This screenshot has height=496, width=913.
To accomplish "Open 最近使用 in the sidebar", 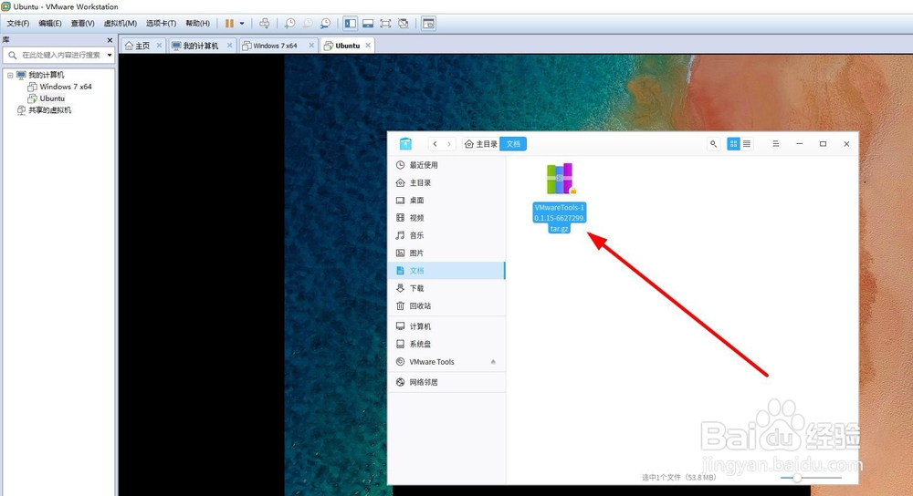I will [446, 165].
